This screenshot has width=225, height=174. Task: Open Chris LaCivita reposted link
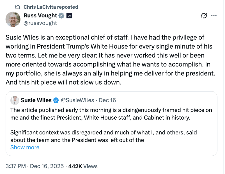51,7
